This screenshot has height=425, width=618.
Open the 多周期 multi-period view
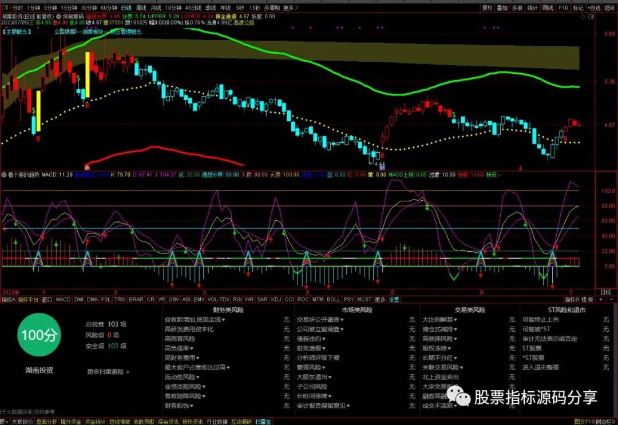[x=272, y=8]
